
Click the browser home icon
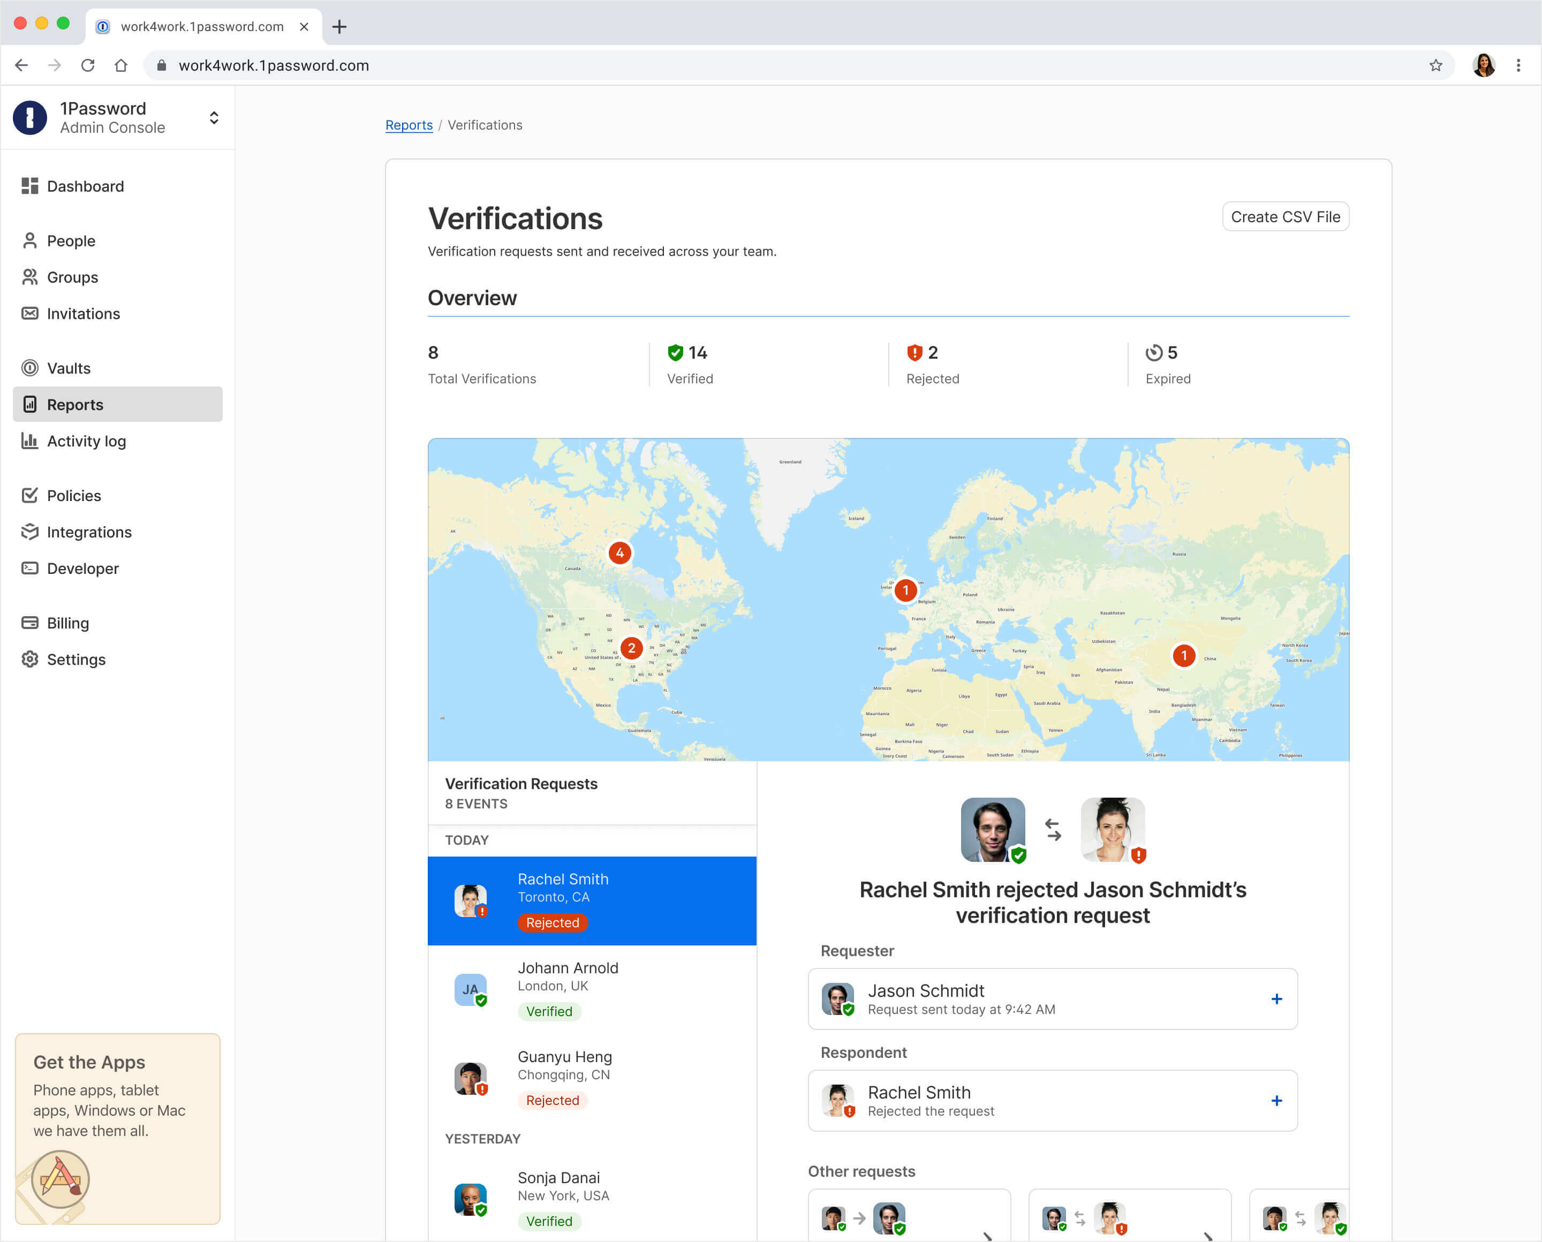click(121, 65)
